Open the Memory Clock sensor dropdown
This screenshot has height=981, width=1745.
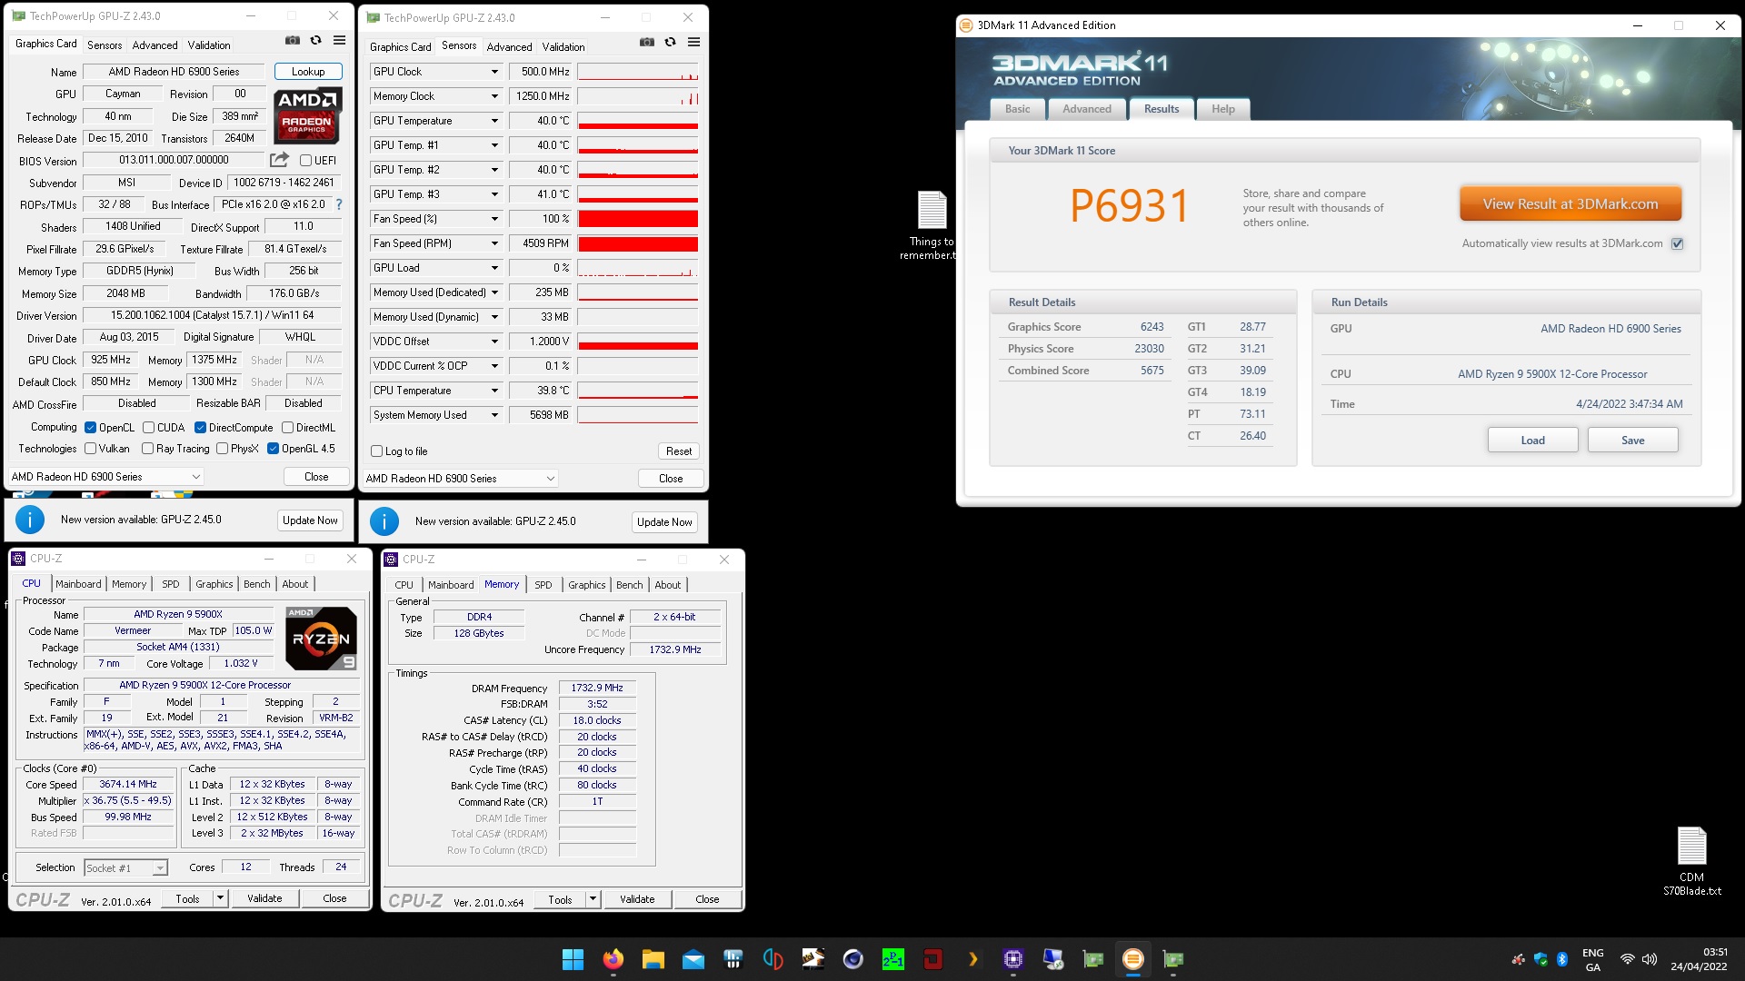click(x=494, y=96)
